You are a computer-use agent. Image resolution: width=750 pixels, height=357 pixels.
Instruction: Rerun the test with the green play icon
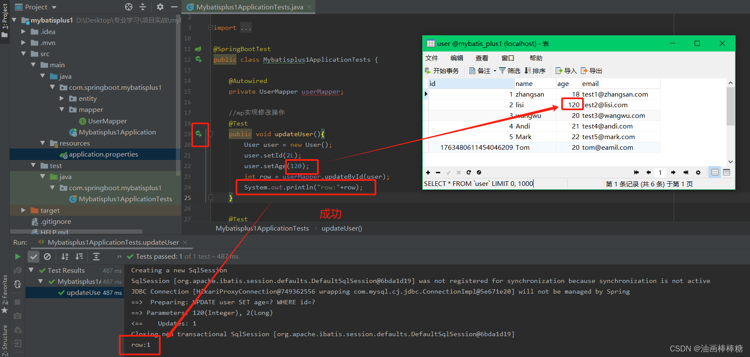pyautogui.click(x=17, y=257)
